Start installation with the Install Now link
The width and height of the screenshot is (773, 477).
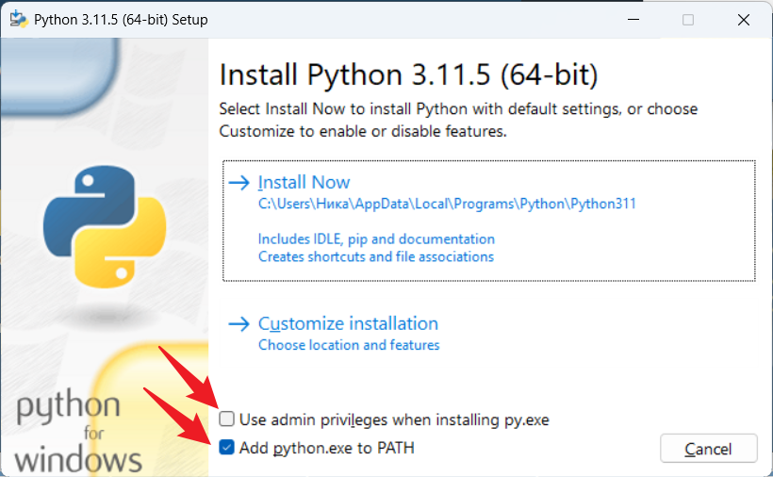tap(304, 183)
